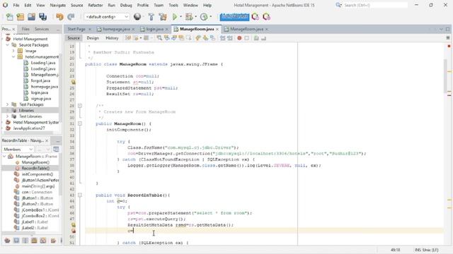Click the editor vertical scrollbar thumb
This screenshot has width=453, height=254.
[x=446, y=75]
